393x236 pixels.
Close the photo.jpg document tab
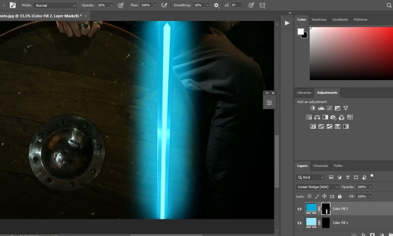[x=86, y=16]
